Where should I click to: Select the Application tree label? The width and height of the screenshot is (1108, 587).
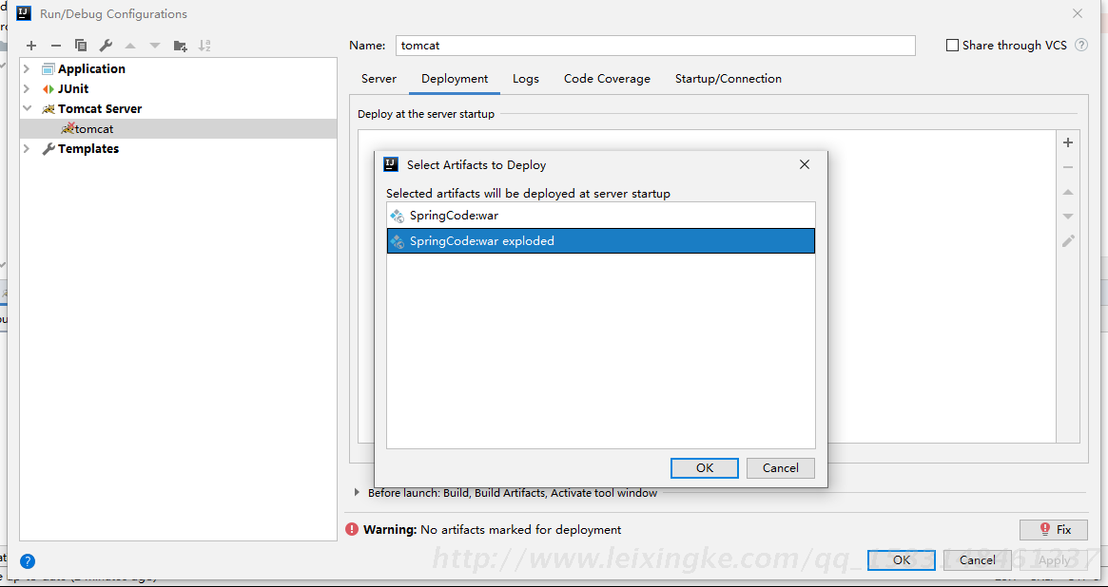(92, 69)
